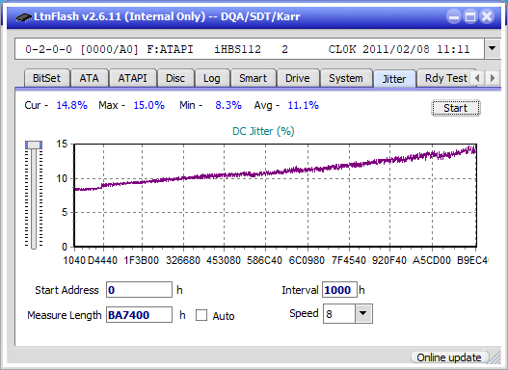The image size is (508, 370).
Task: Select the Drive tab
Action: (298, 78)
